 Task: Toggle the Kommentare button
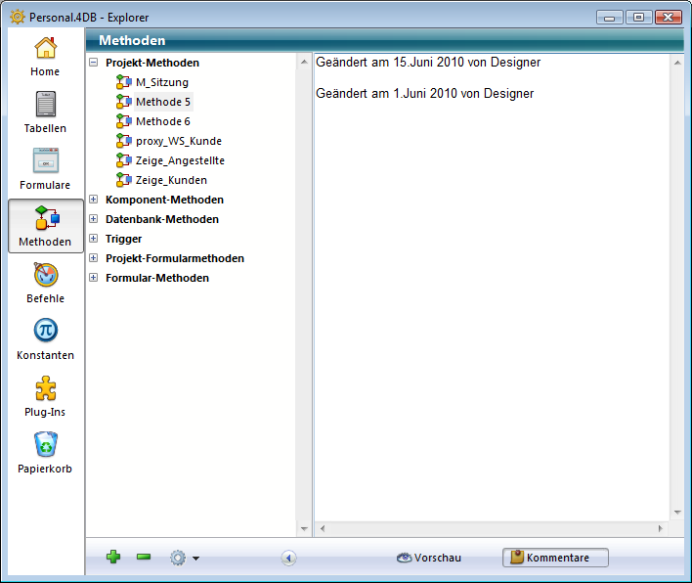click(556, 558)
